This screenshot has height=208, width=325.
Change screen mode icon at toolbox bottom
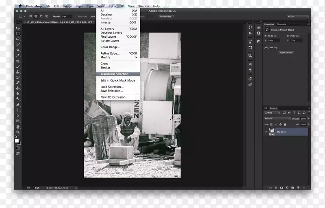(x=18, y=153)
